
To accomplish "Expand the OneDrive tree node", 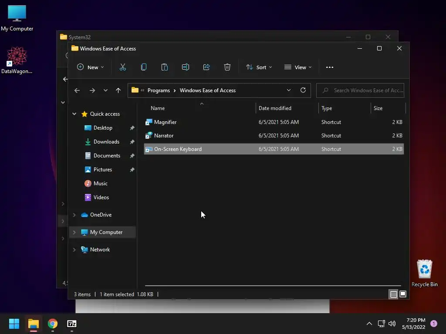I will [74, 215].
